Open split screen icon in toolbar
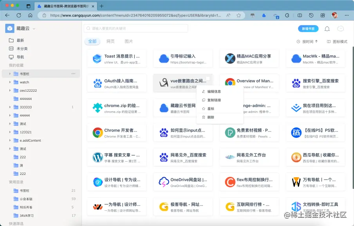Viewport: 354px width, 226px height. [300, 15]
